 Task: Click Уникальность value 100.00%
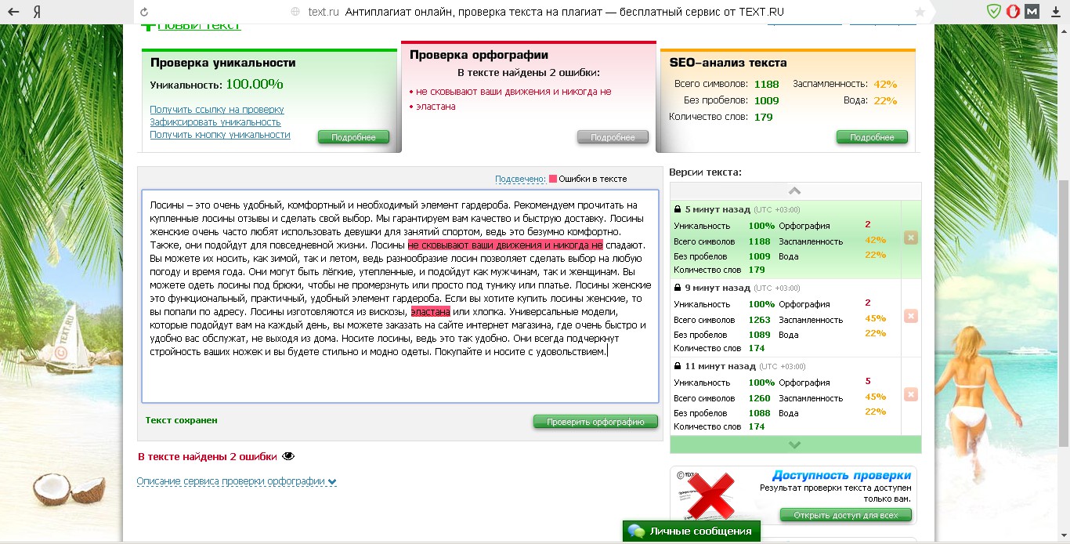pyautogui.click(x=255, y=84)
